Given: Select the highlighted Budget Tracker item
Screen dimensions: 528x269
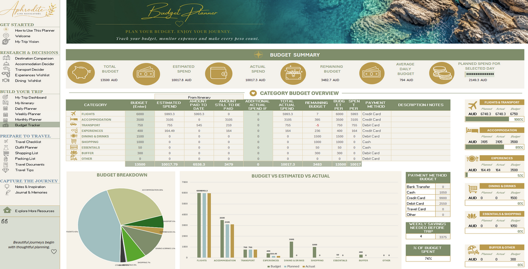Looking at the screenshot, I should [x=30, y=125].
